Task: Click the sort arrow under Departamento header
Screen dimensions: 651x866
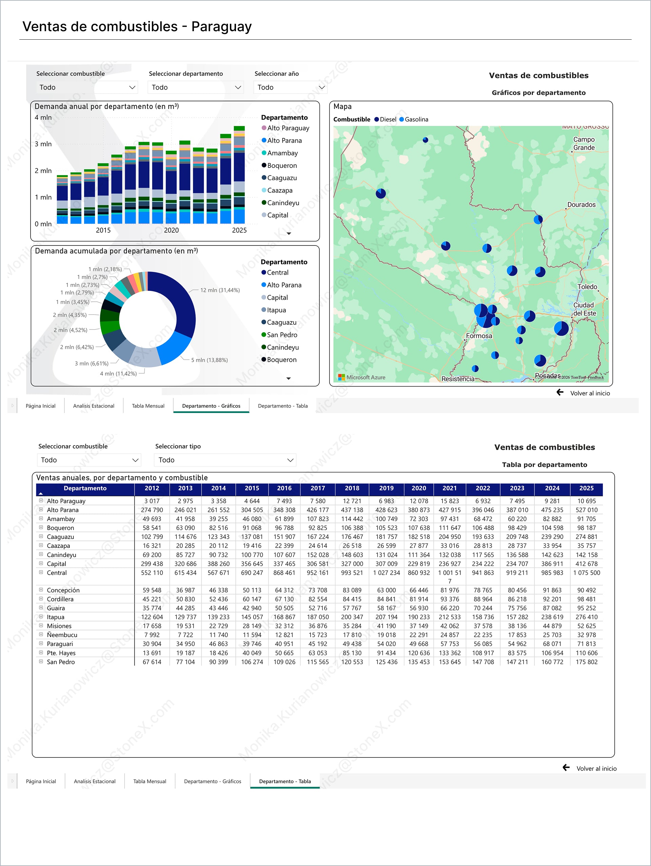Action: (41, 494)
